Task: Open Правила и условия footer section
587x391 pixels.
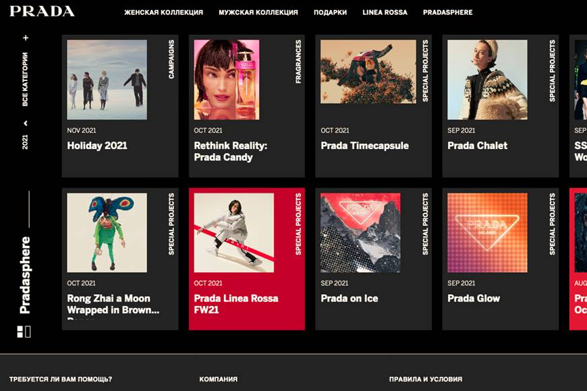Action: [x=426, y=379]
